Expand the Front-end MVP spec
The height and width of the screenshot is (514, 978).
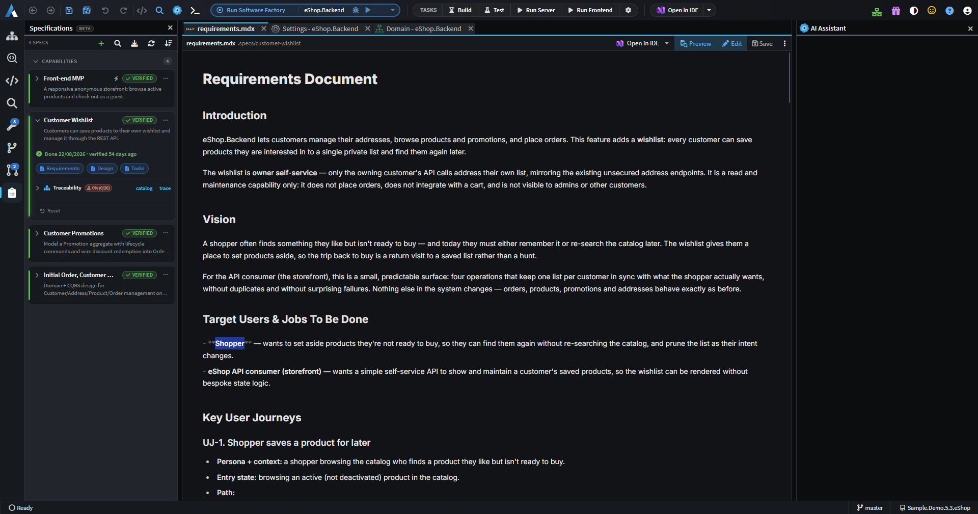coord(37,78)
